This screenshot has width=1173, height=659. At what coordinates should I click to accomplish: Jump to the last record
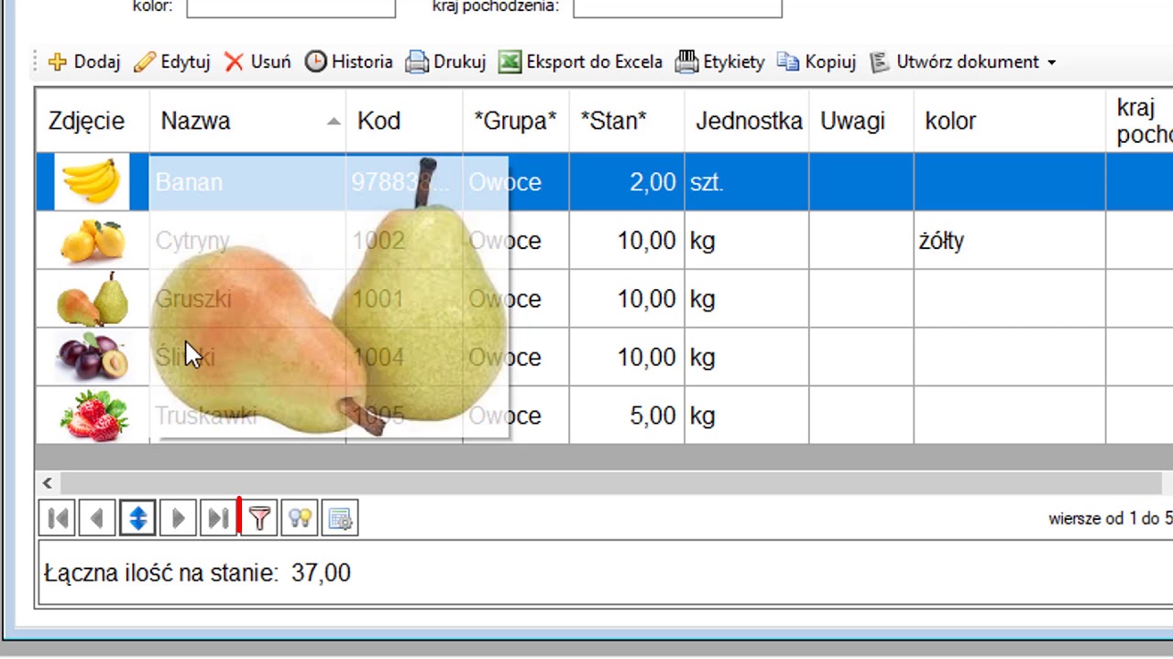click(x=218, y=519)
